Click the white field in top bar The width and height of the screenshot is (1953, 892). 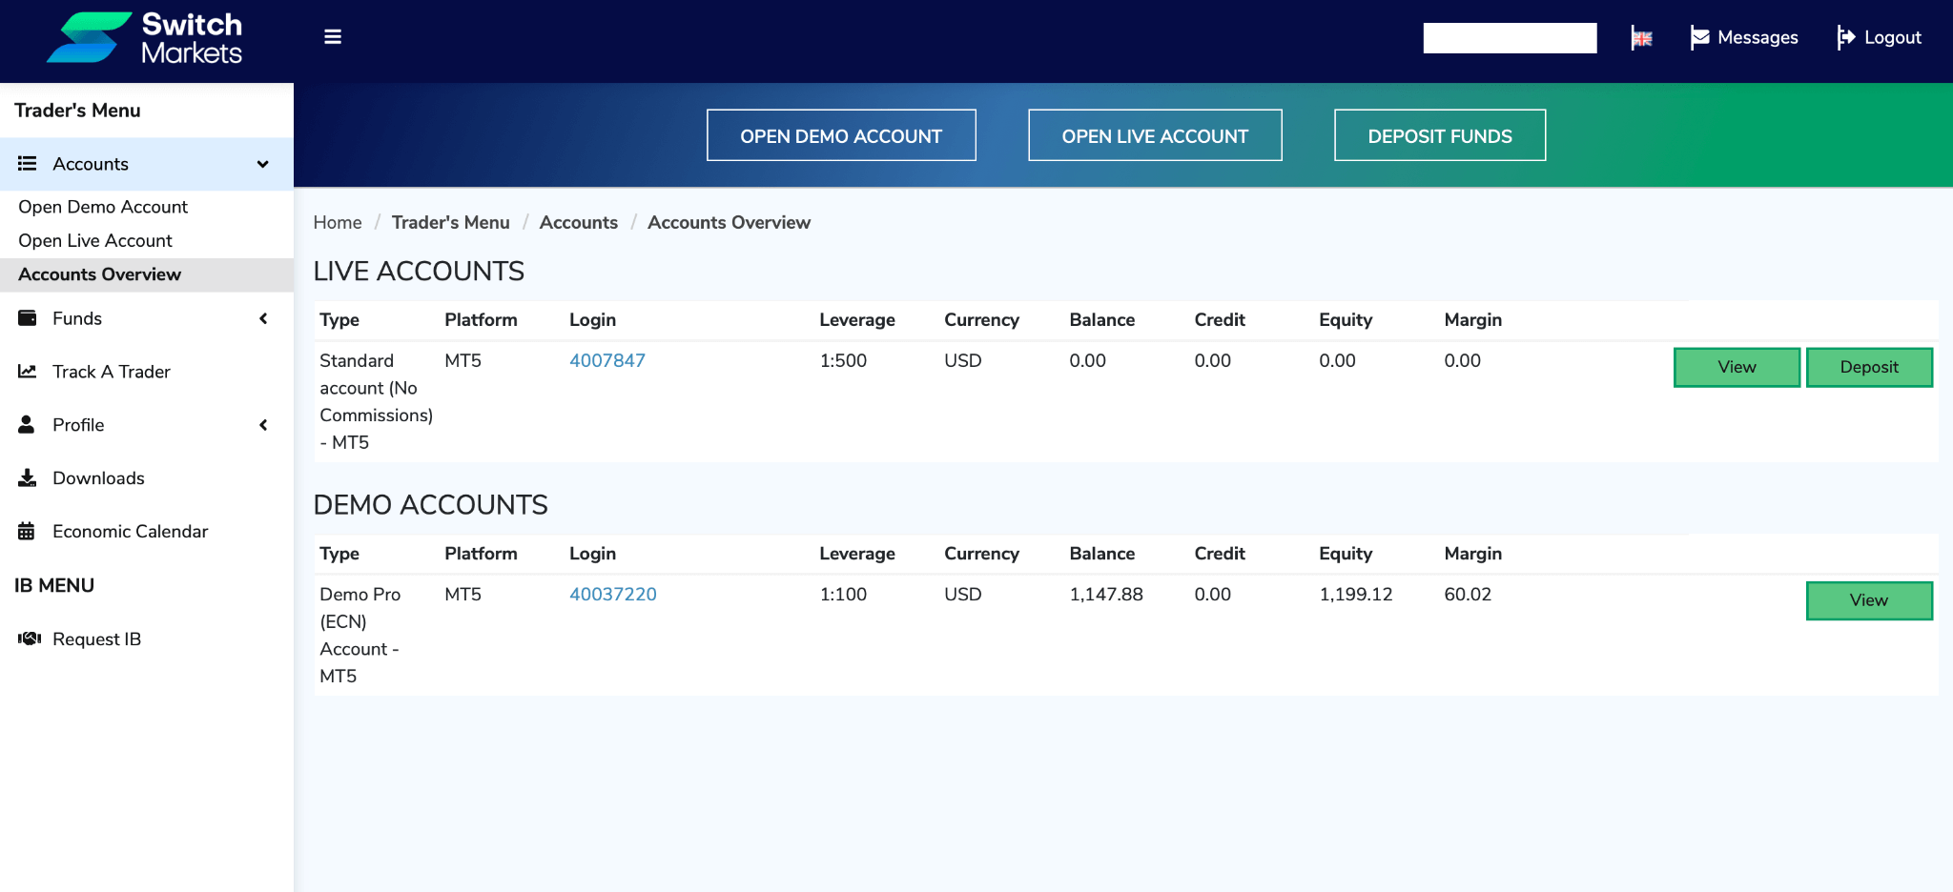point(1510,38)
